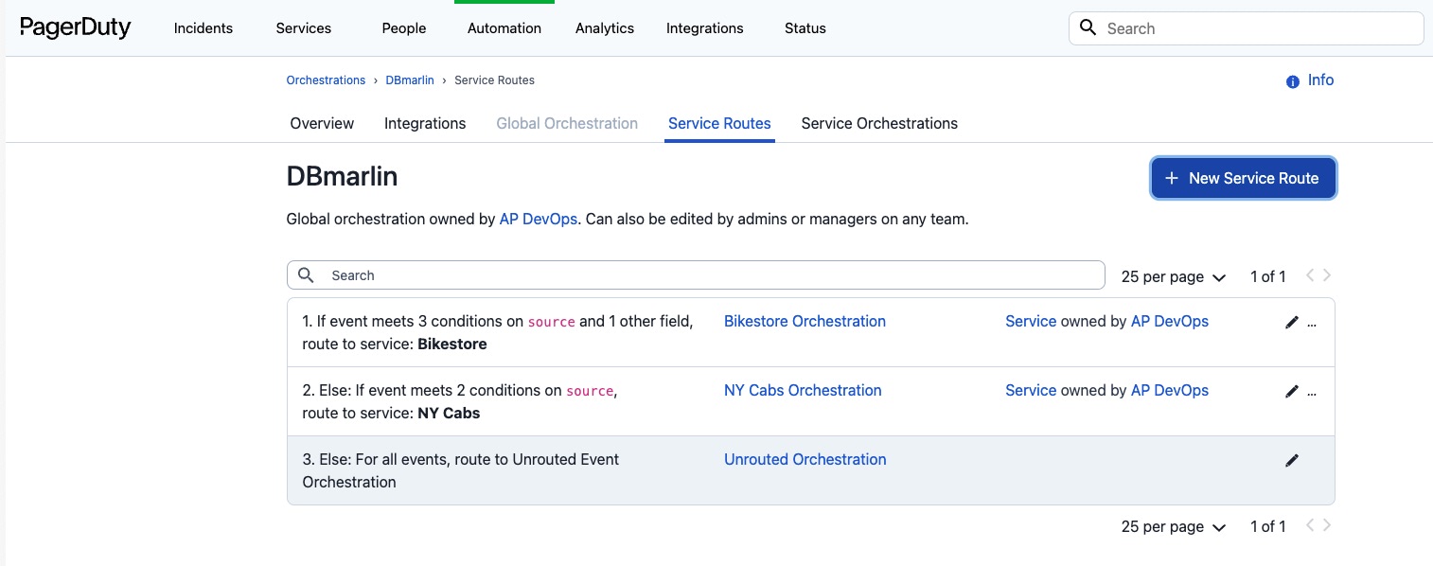The height and width of the screenshot is (566, 1433).
Task: Open bottom 25 per page dropdown
Action: (x=1174, y=526)
